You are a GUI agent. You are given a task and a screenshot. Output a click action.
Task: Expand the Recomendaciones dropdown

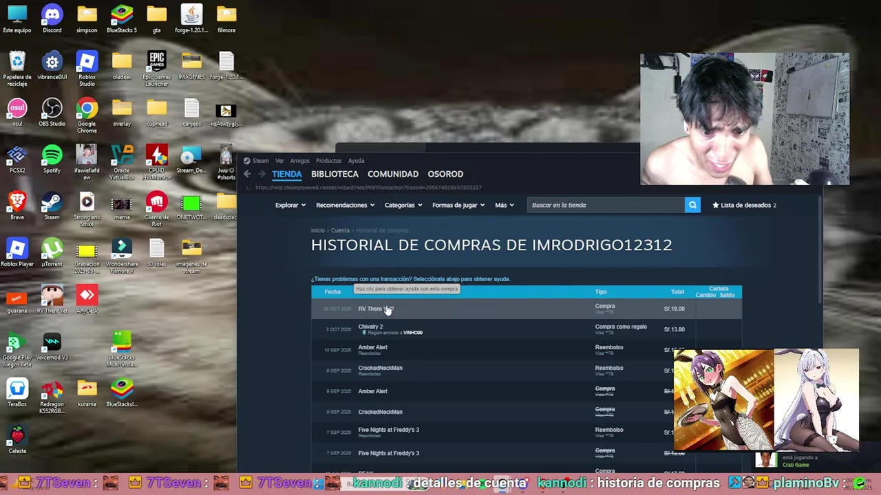point(345,205)
